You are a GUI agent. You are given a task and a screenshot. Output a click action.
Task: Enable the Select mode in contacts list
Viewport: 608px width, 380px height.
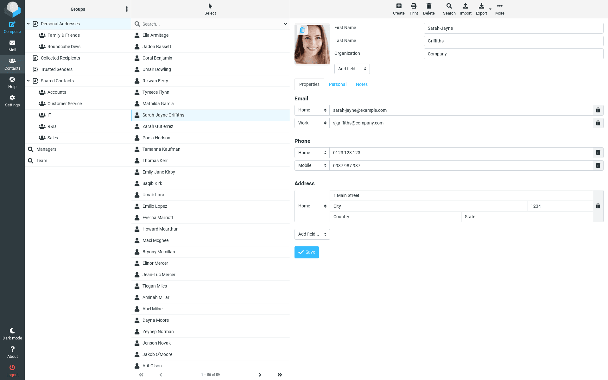pyautogui.click(x=210, y=9)
